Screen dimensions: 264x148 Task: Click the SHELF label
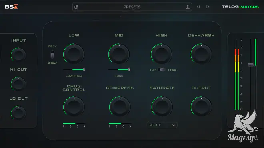click(52, 63)
